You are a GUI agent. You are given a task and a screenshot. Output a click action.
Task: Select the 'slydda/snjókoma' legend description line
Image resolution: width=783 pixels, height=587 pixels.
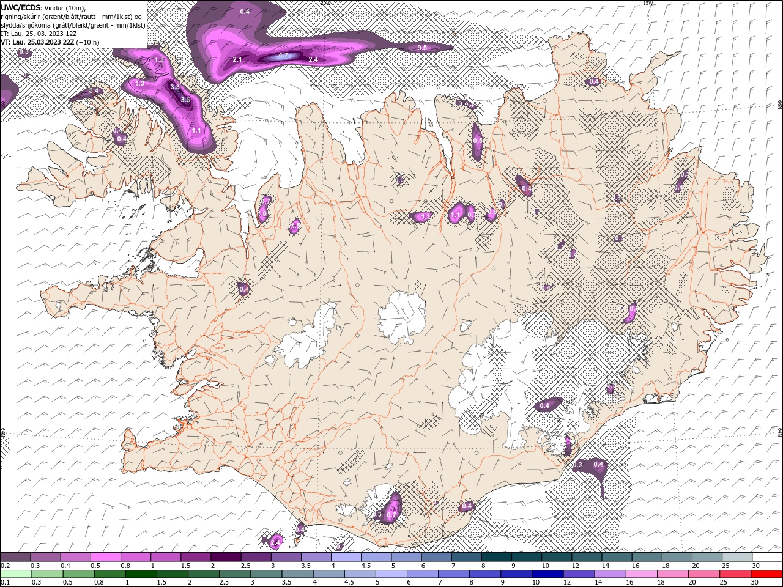72,25
